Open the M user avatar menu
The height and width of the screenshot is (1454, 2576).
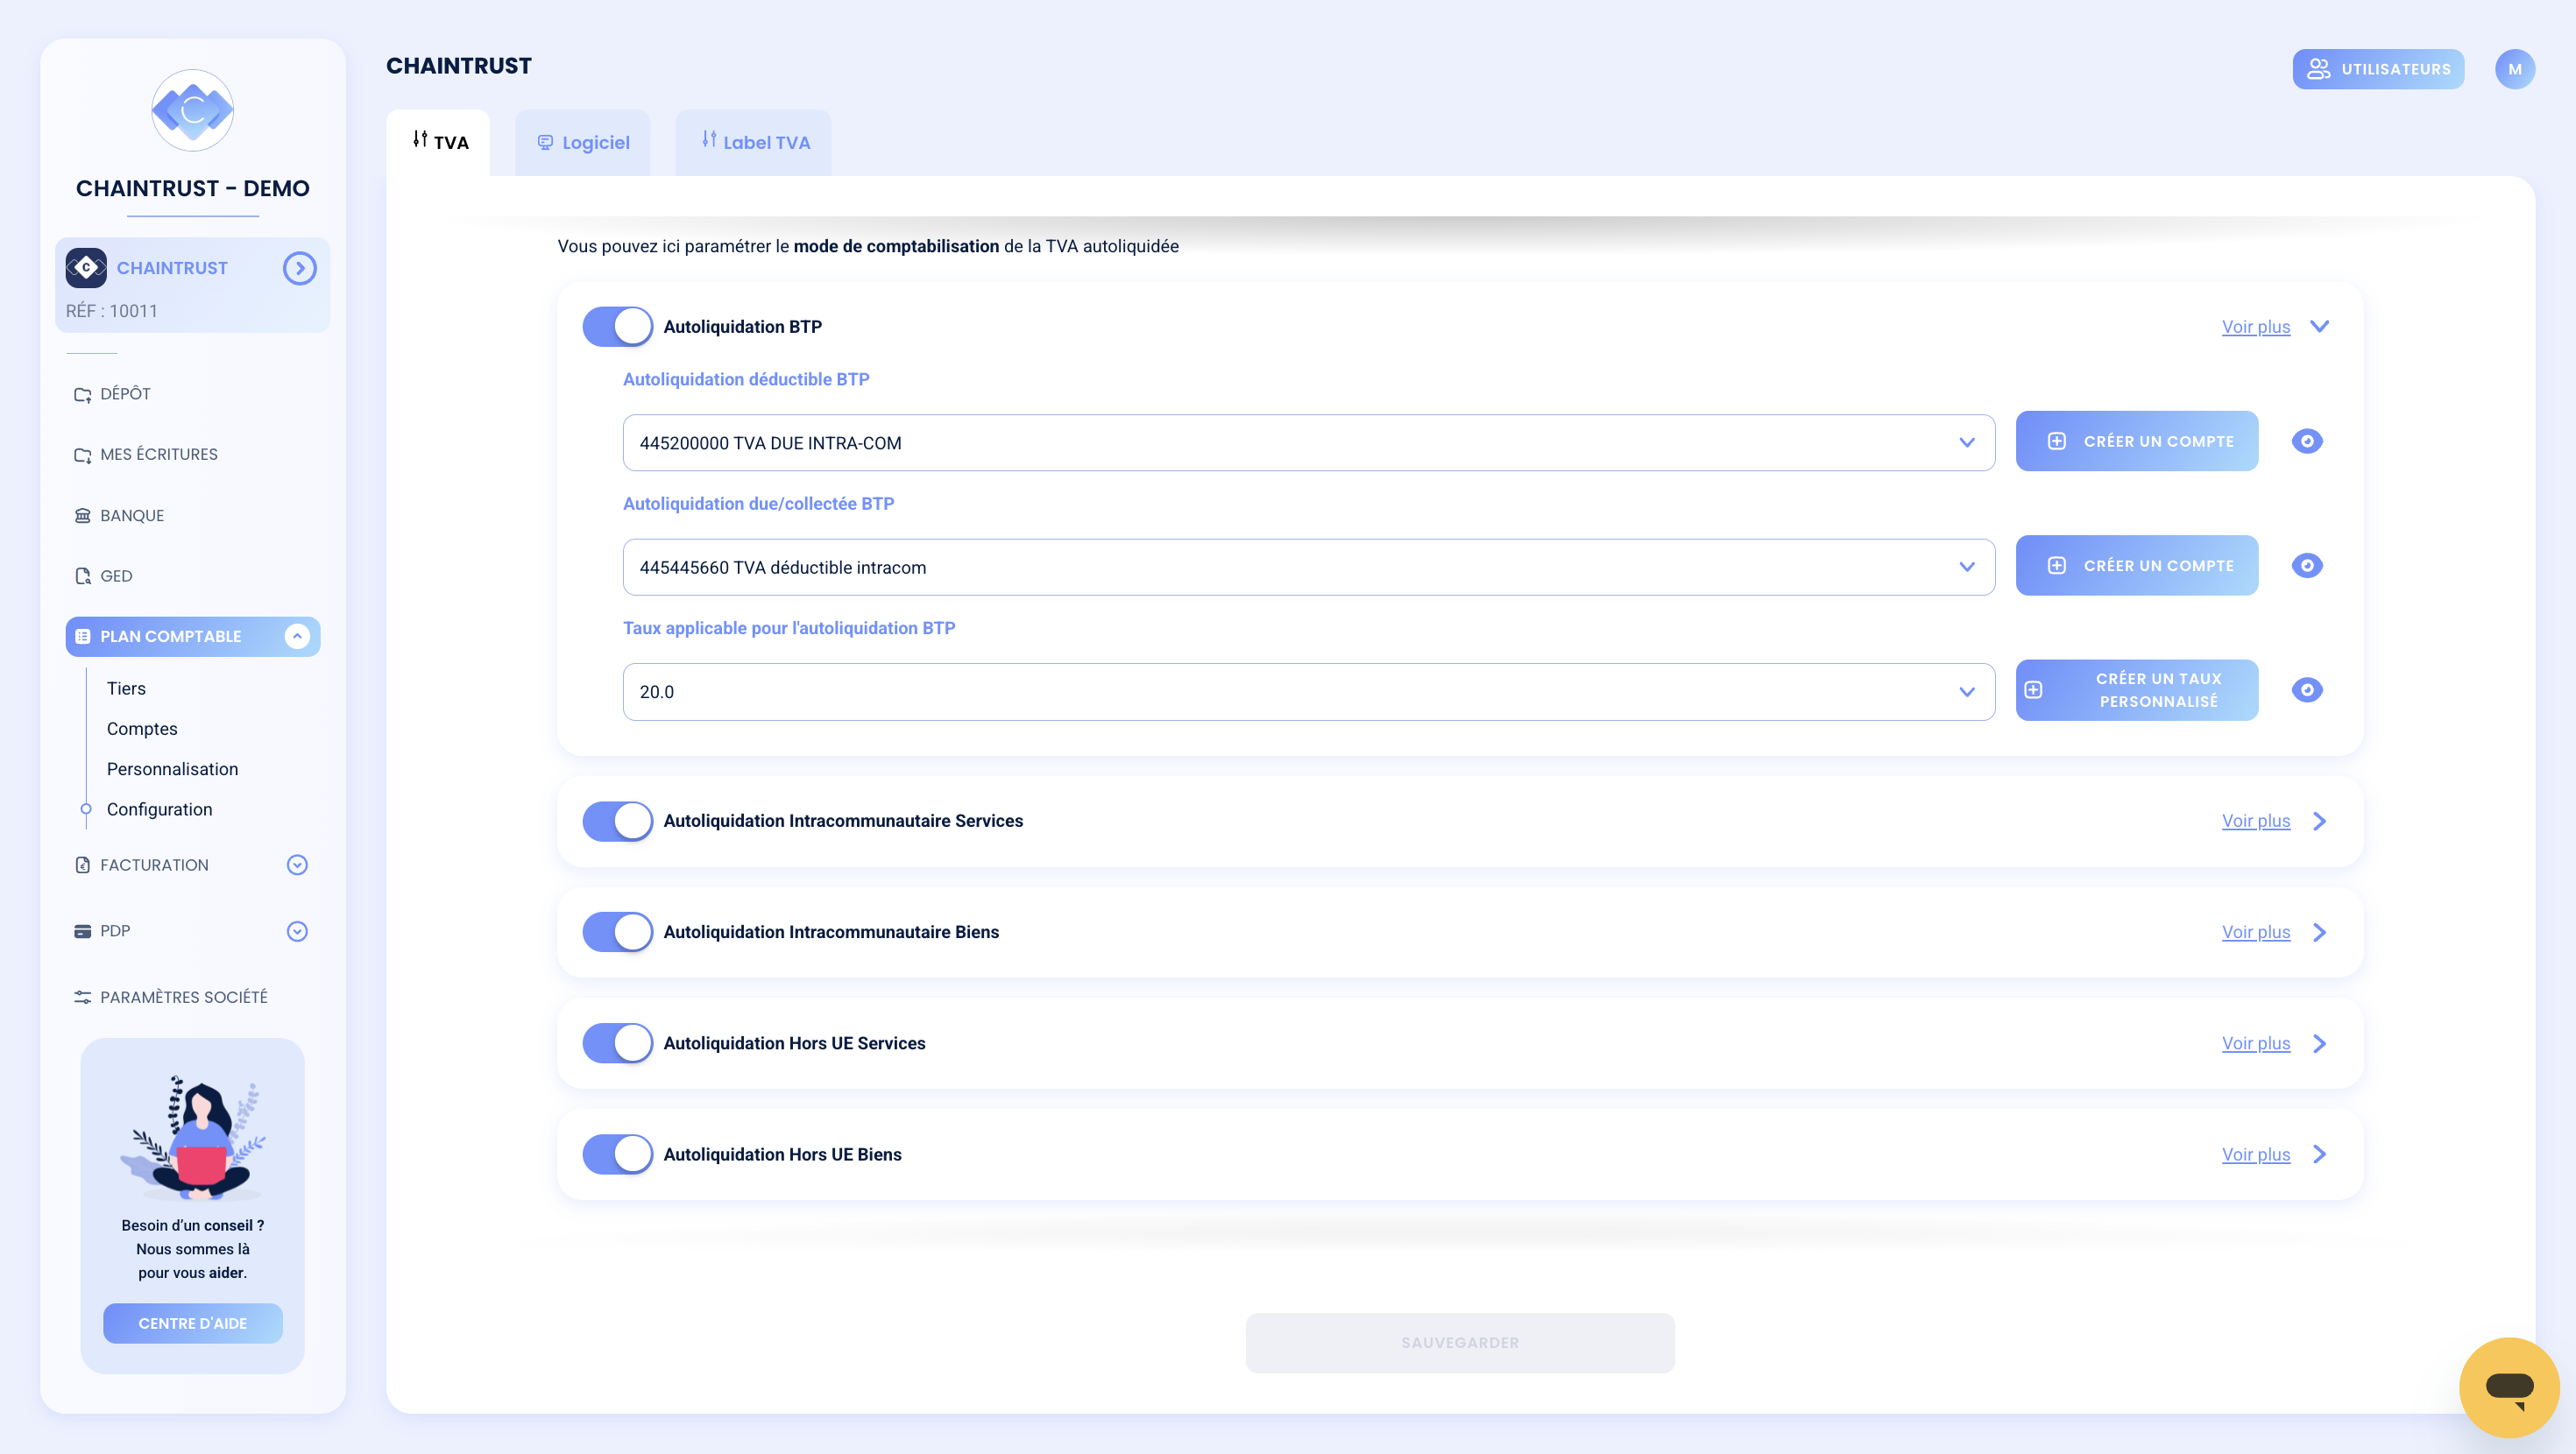click(x=2514, y=69)
